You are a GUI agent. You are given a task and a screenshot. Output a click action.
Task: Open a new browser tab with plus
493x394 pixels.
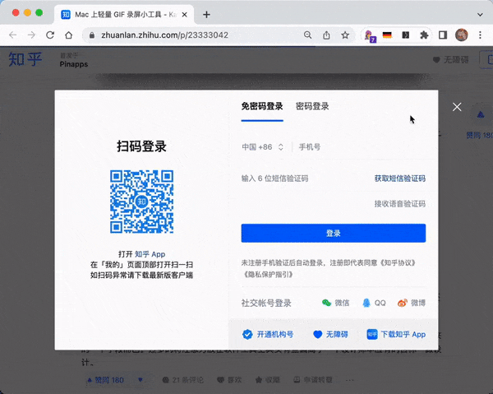(206, 15)
